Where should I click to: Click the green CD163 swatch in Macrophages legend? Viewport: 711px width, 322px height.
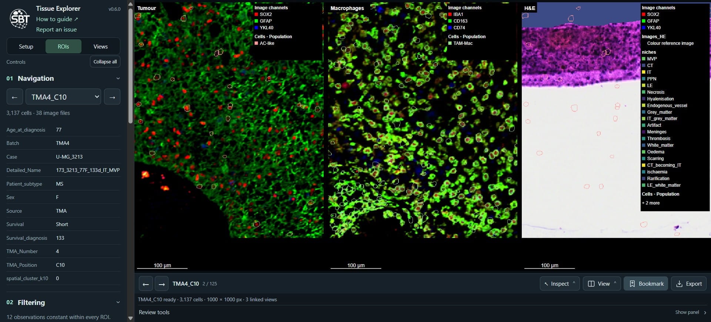coord(450,21)
